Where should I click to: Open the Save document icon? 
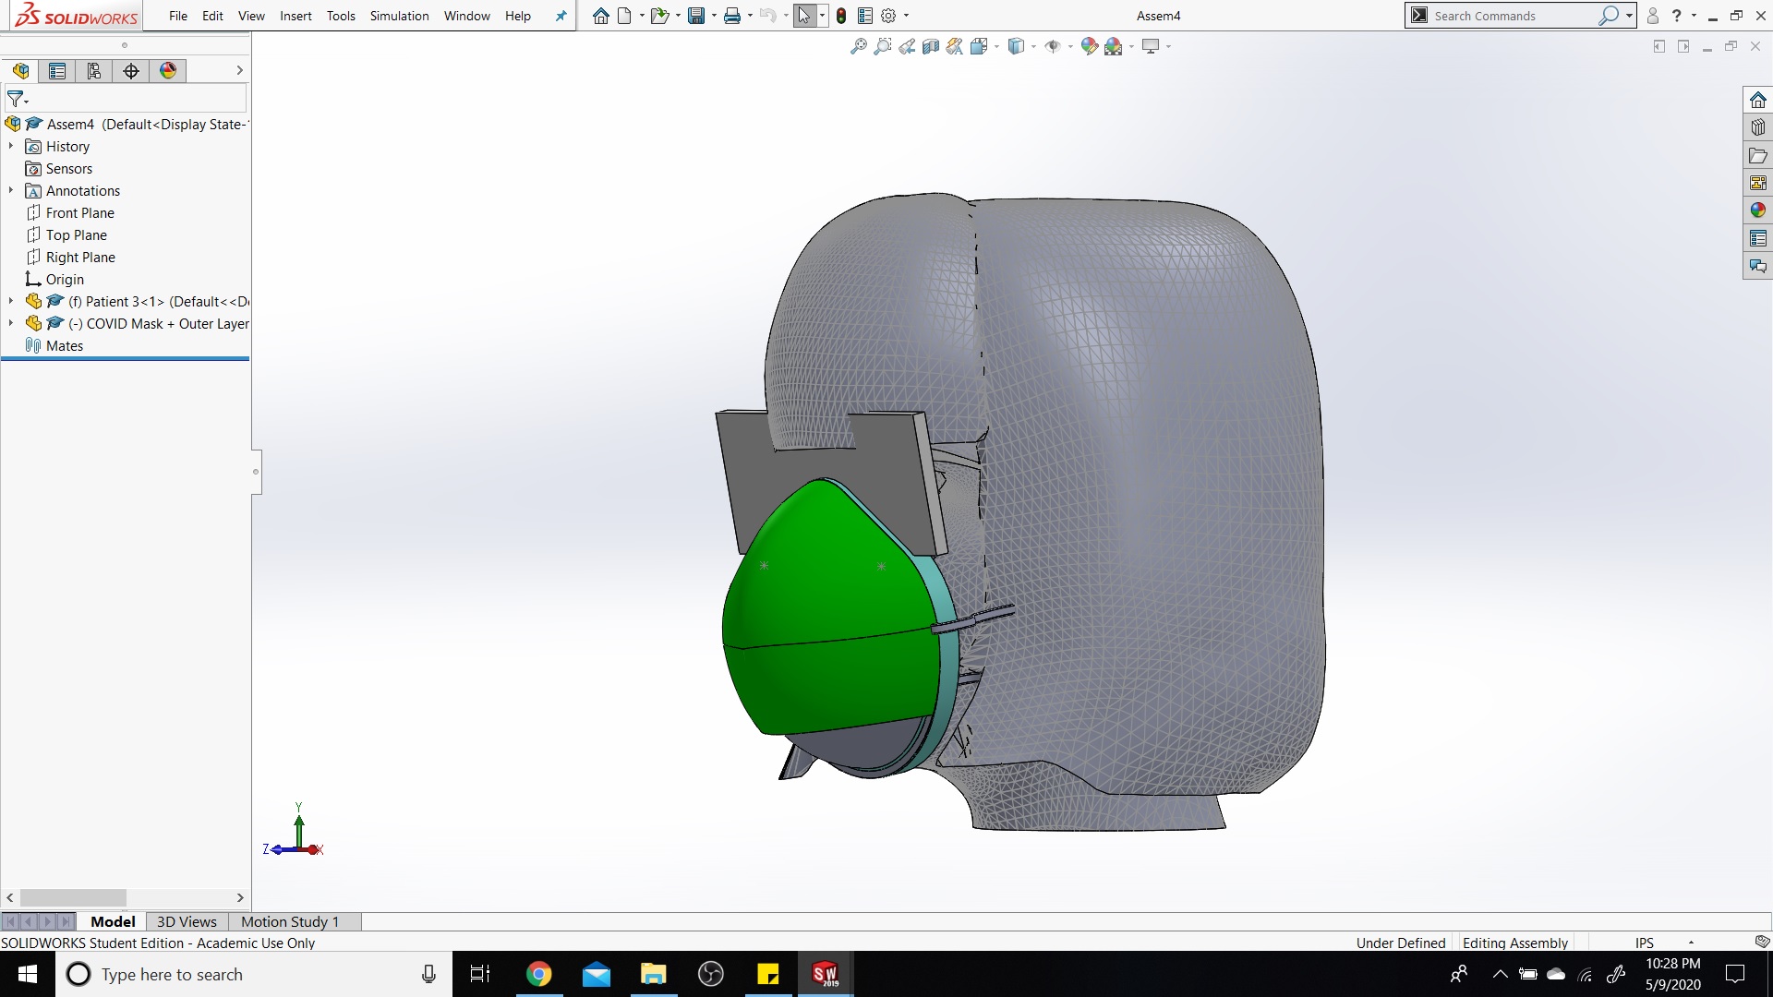click(696, 16)
